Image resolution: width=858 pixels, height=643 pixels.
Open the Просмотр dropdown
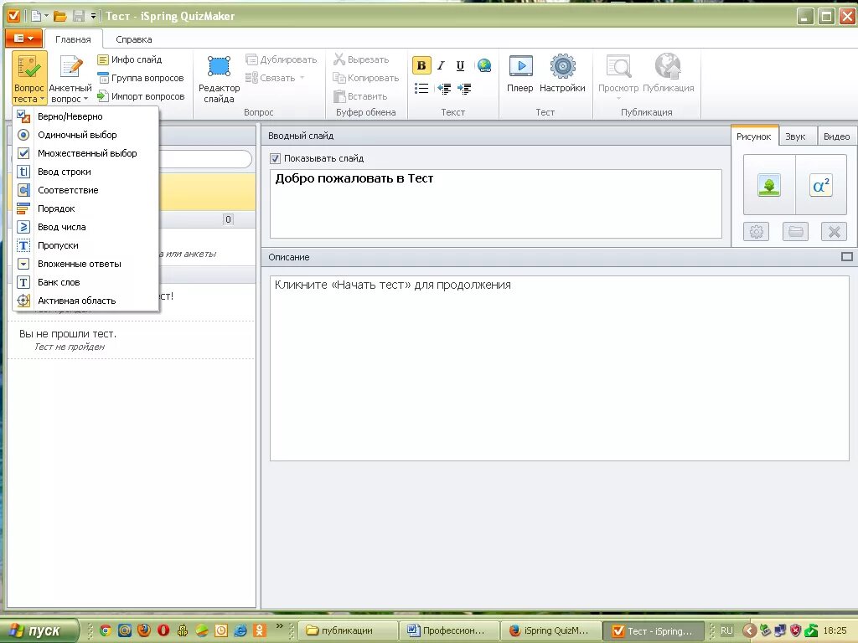coord(618,76)
